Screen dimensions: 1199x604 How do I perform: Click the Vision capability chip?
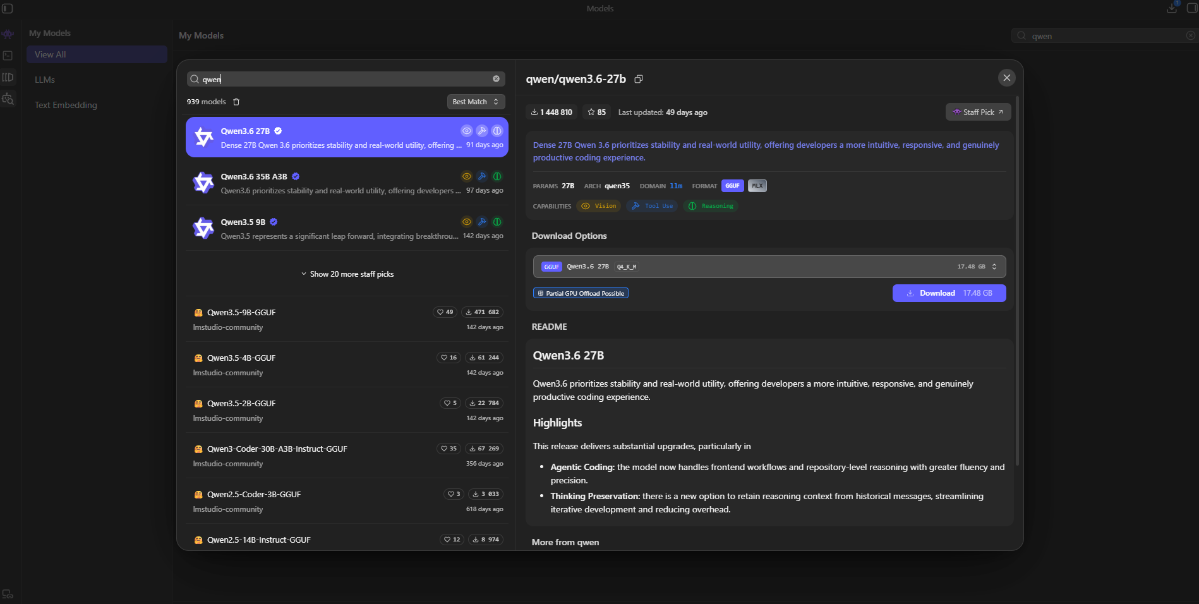point(599,206)
